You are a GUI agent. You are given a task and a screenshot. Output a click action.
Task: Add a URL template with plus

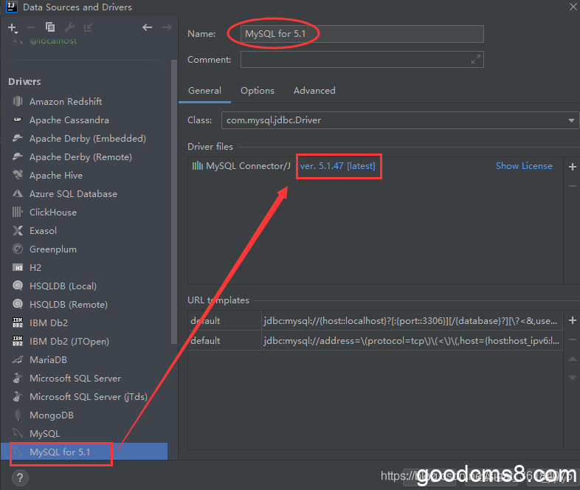[572, 320]
